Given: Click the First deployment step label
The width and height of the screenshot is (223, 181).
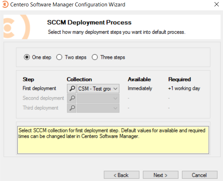Looking at the screenshot, I should click(39, 88).
